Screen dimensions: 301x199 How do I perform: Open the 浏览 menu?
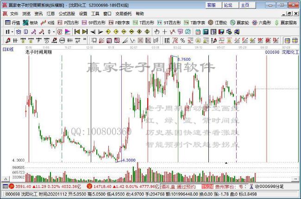click(26, 13)
